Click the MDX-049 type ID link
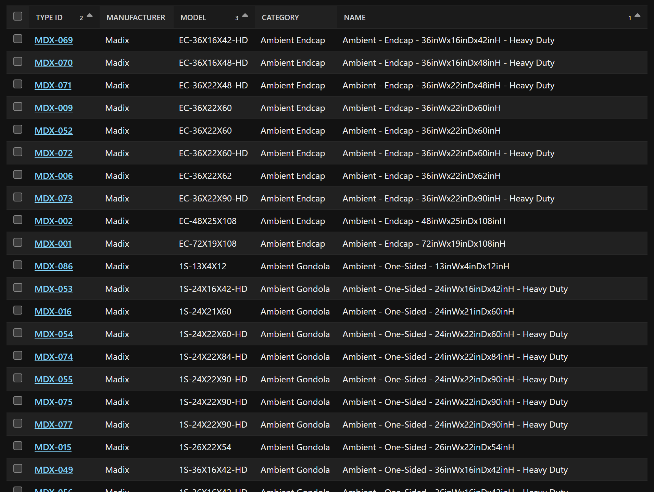The width and height of the screenshot is (654, 492). tap(53, 470)
